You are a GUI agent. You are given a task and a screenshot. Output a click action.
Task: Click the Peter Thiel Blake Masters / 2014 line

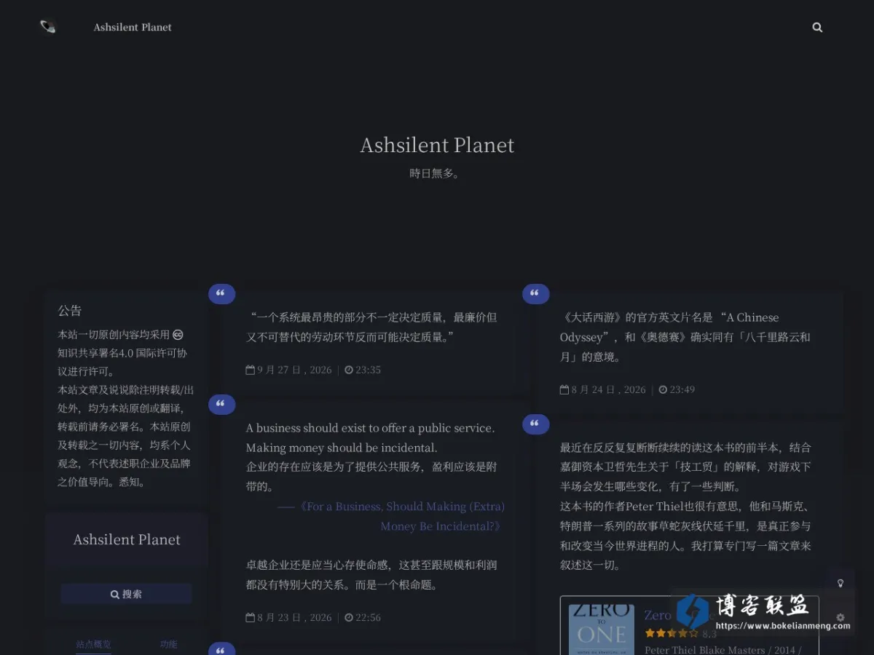723,650
